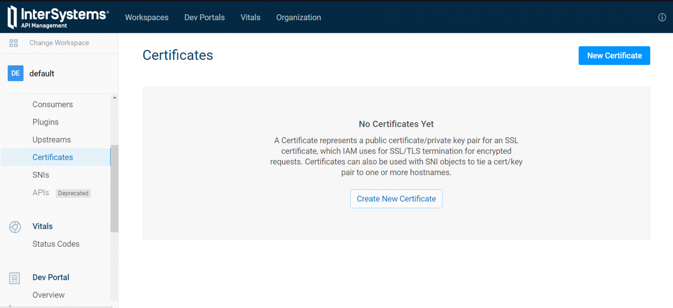Screen dimensions: 673x308
Task: Click the Change Workspace grid icon
Action: click(13, 43)
